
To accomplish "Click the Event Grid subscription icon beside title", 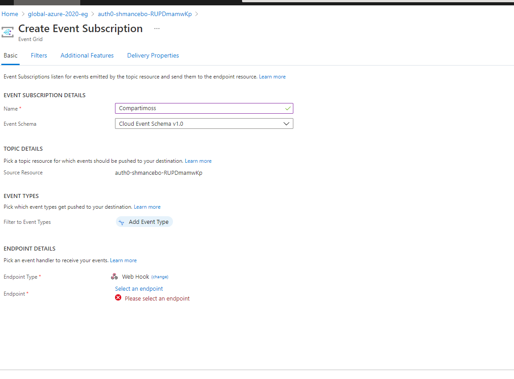I will coord(8,32).
